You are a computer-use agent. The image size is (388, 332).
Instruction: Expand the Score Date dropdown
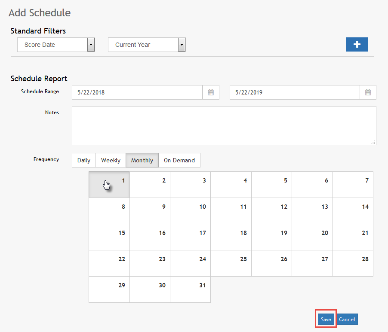pyautogui.click(x=90, y=45)
